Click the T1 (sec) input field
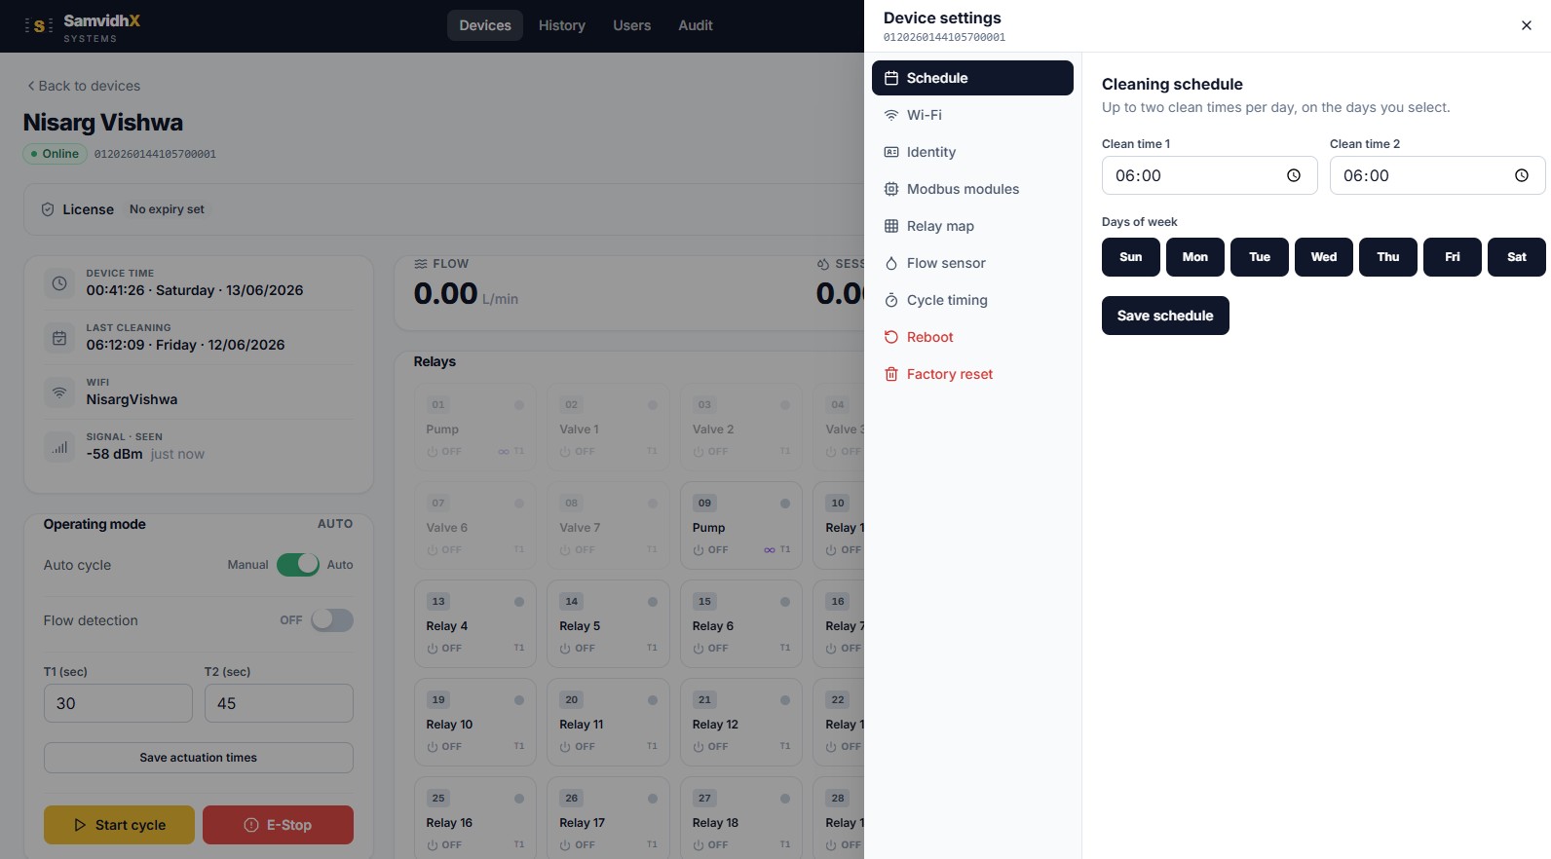 tap(118, 703)
